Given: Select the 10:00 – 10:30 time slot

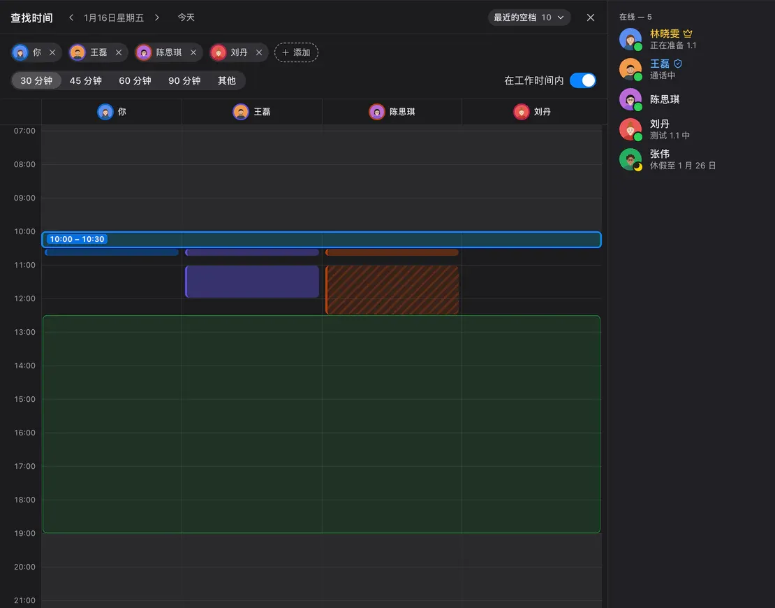Looking at the screenshot, I should pos(322,240).
